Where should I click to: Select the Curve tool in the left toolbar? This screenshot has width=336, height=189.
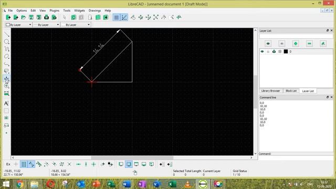tap(7, 49)
